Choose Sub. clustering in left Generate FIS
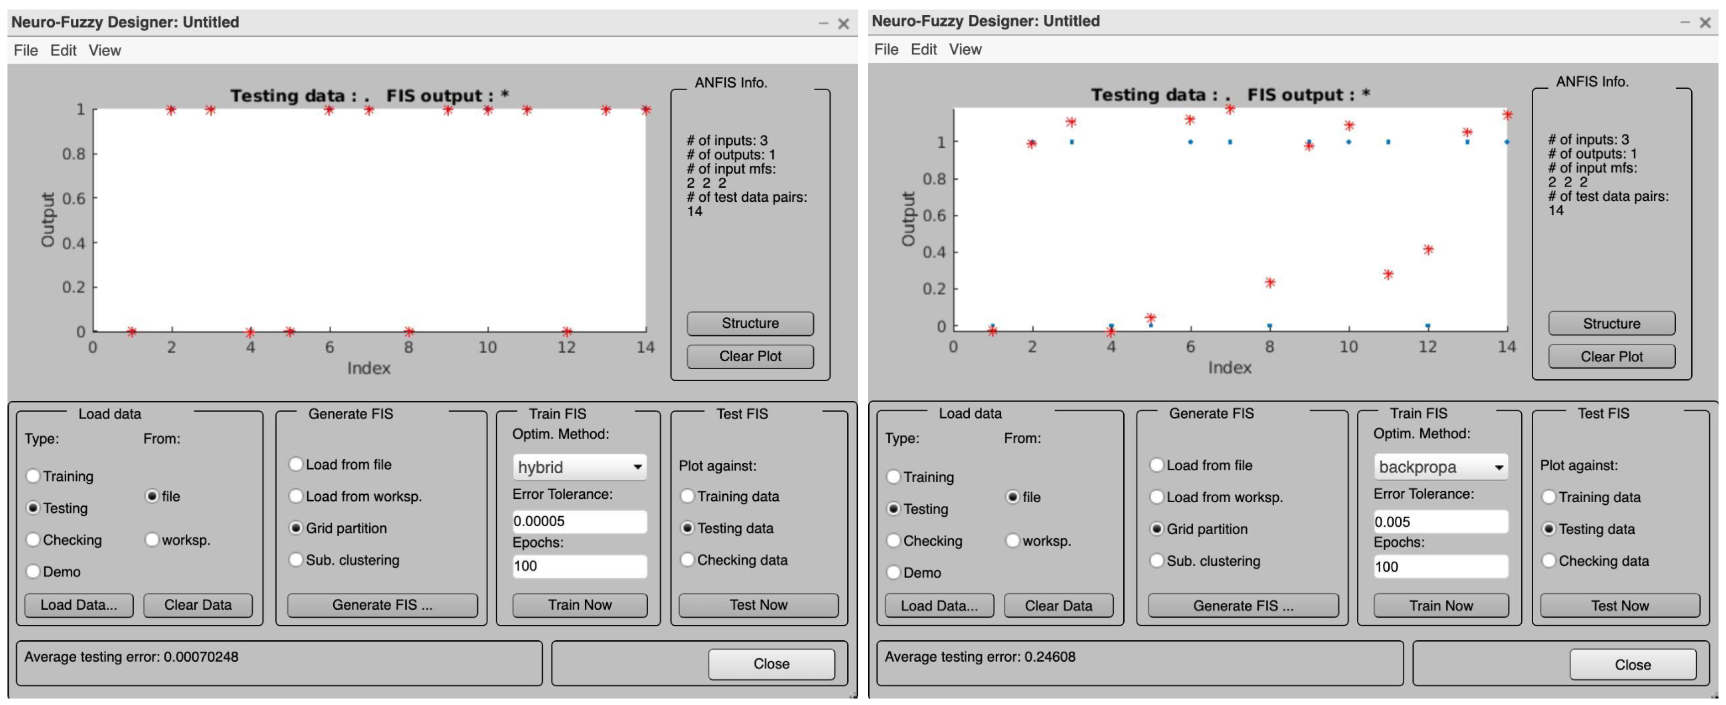1726x705 pixels. pyautogui.click(x=295, y=560)
